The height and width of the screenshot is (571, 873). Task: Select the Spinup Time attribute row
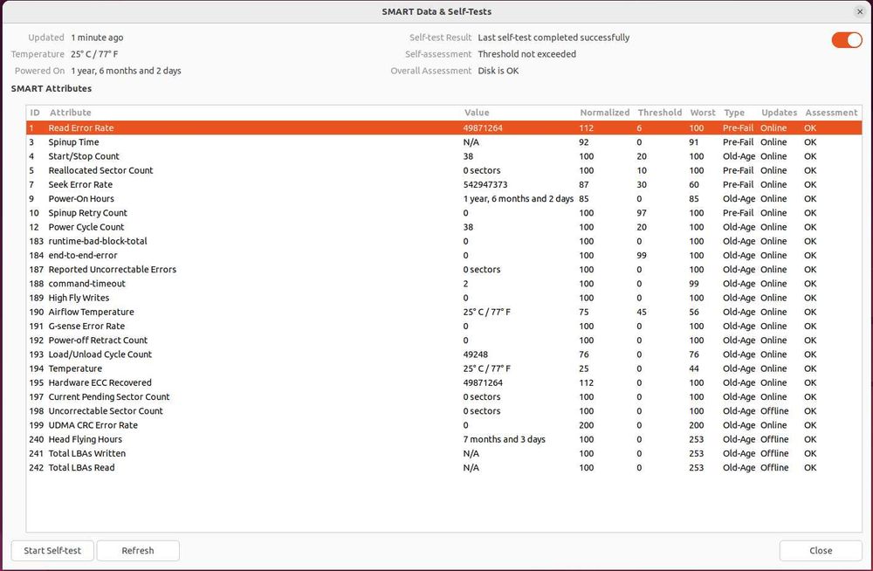click(x=443, y=142)
